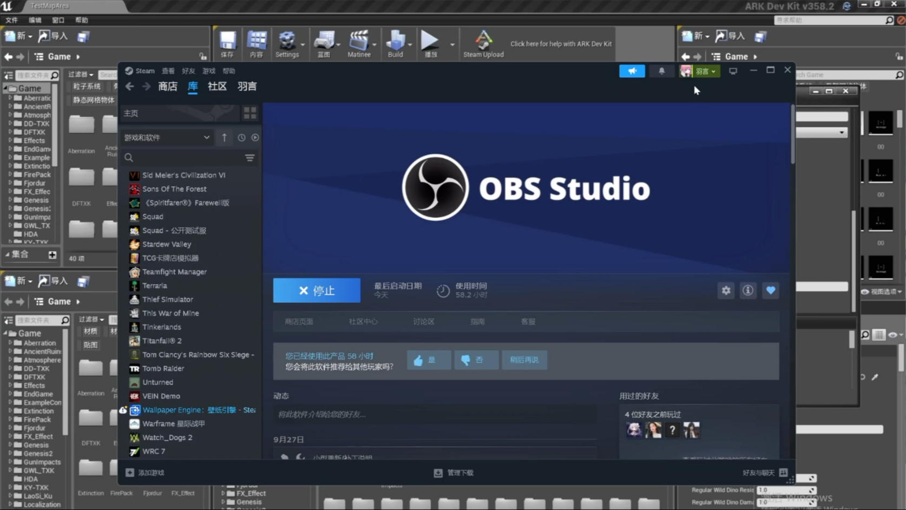Viewport: 906px width, 510px height.
Task: Open Steam notifications bell icon
Action: [x=661, y=71]
